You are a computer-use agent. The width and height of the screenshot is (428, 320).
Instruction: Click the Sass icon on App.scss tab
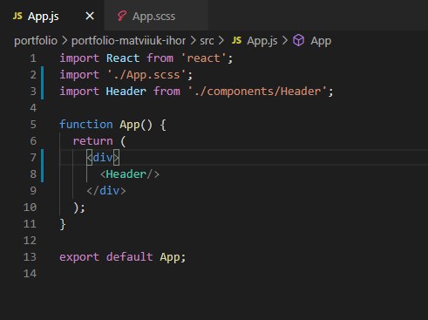[122, 16]
